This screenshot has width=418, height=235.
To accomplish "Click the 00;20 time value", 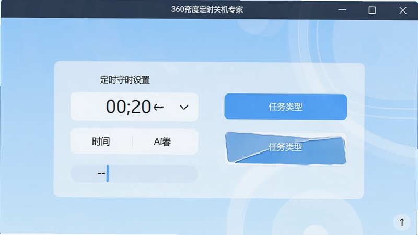I will pos(129,107).
